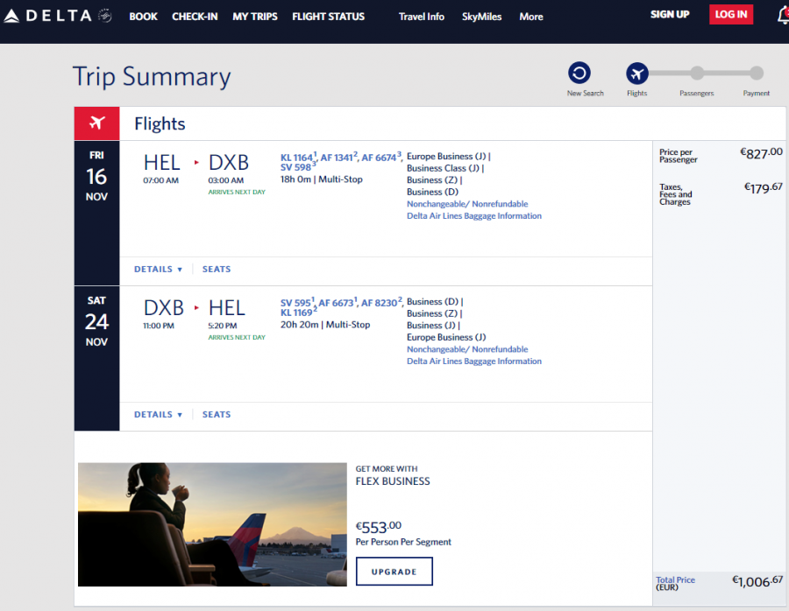Click the Flex Business promotional image

pos(212,524)
